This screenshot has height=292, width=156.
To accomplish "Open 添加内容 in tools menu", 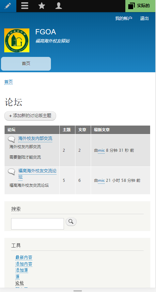I will (24, 264).
